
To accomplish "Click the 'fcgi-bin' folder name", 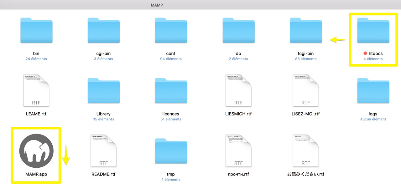I will tap(306, 53).
